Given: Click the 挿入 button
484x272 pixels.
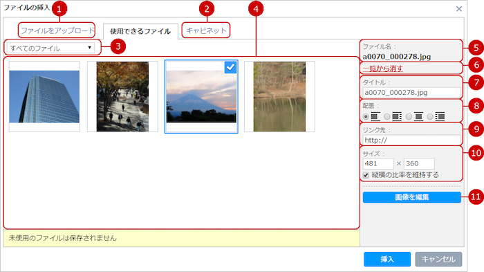Looking at the screenshot, I should (387, 259).
